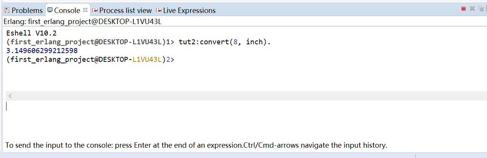Click the second shell prompt line ending 2>
Screen dimensions: 487x158
(90, 60)
